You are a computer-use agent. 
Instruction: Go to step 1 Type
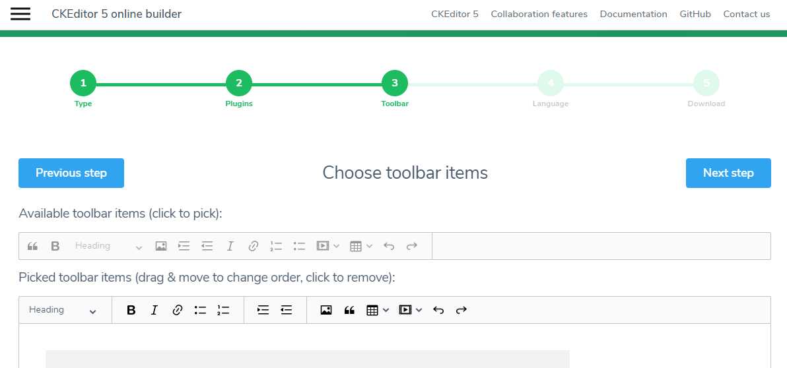tap(83, 83)
